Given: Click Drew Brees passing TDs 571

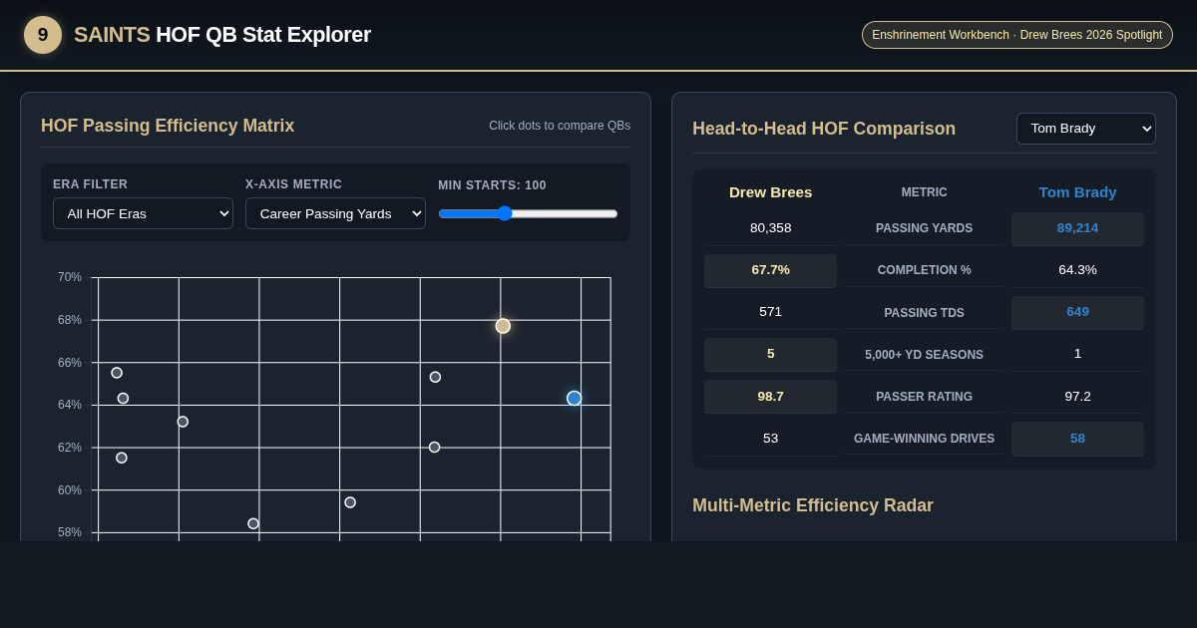Looking at the screenshot, I should (x=770, y=312).
